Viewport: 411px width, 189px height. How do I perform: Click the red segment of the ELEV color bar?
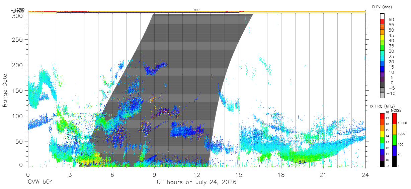(383, 21)
